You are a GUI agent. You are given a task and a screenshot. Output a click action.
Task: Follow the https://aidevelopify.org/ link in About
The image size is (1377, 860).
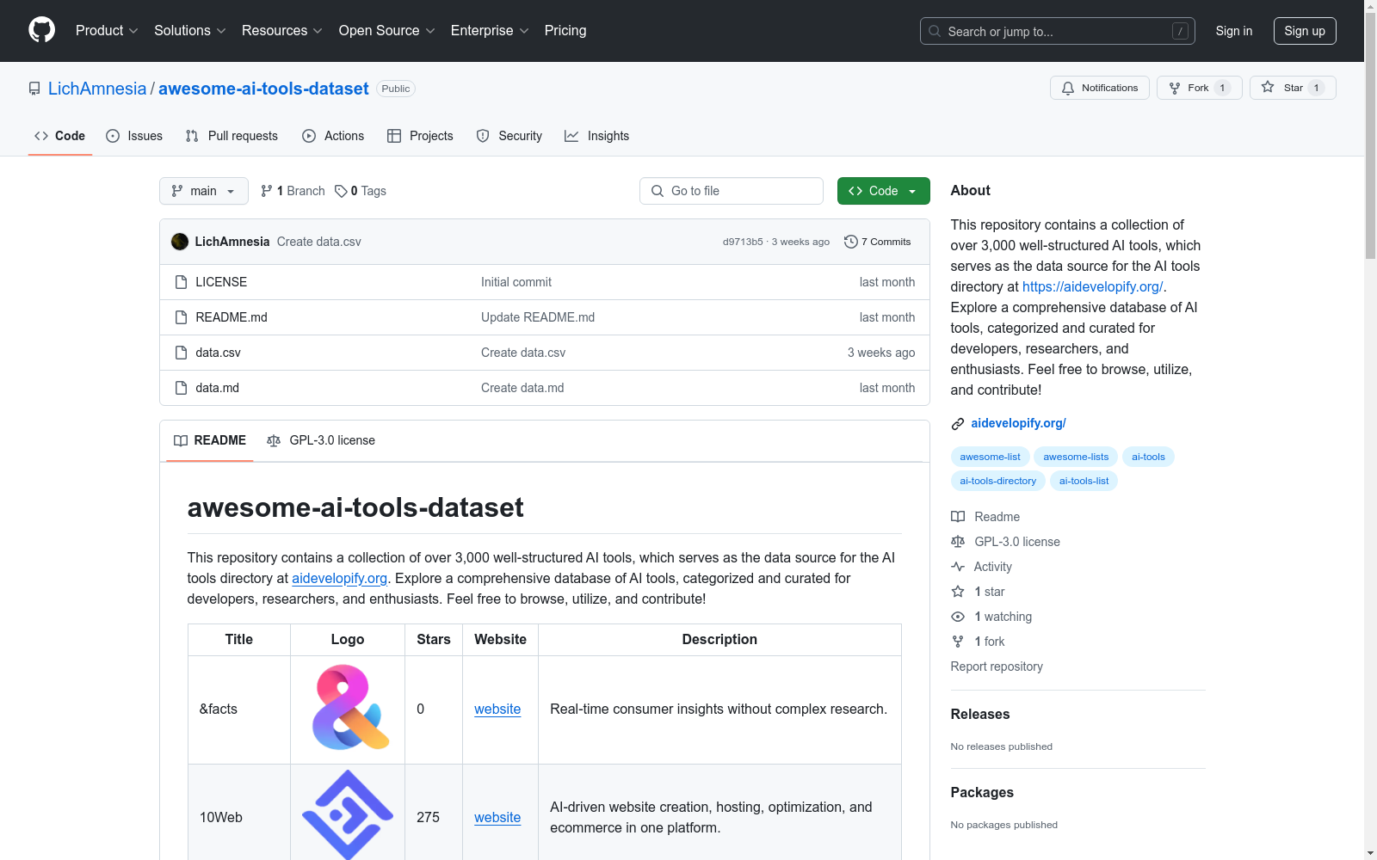[1092, 286]
